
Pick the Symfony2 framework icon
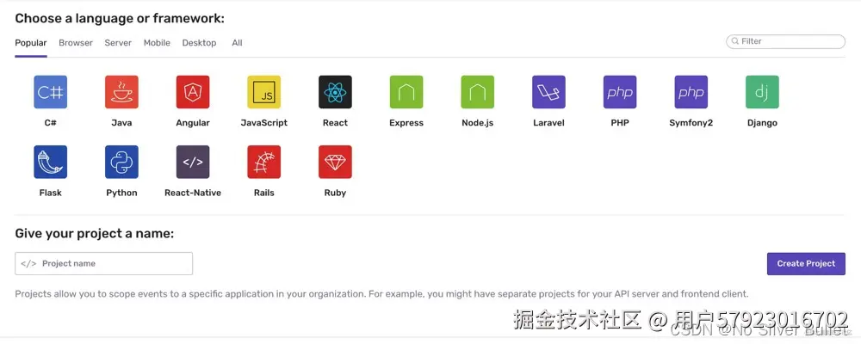click(691, 92)
